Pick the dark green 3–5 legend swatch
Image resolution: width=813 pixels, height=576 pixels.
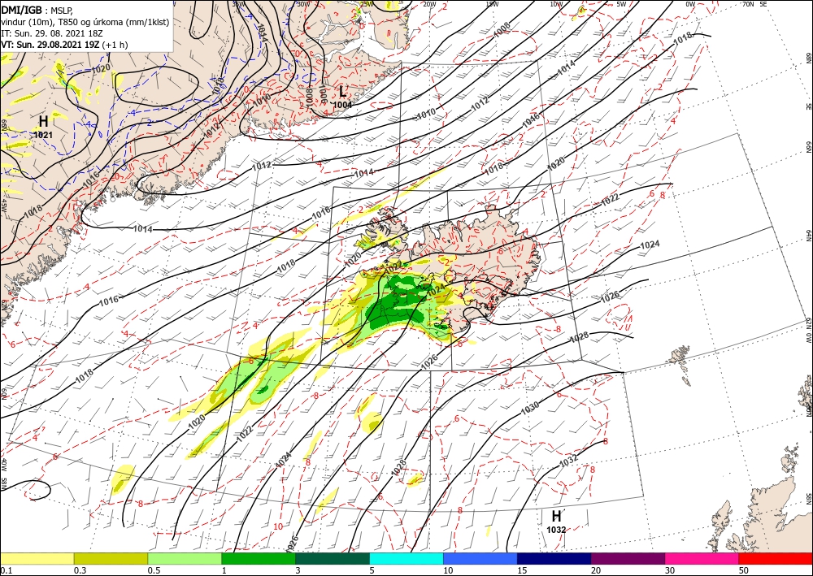pyautogui.click(x=333, y=558)
